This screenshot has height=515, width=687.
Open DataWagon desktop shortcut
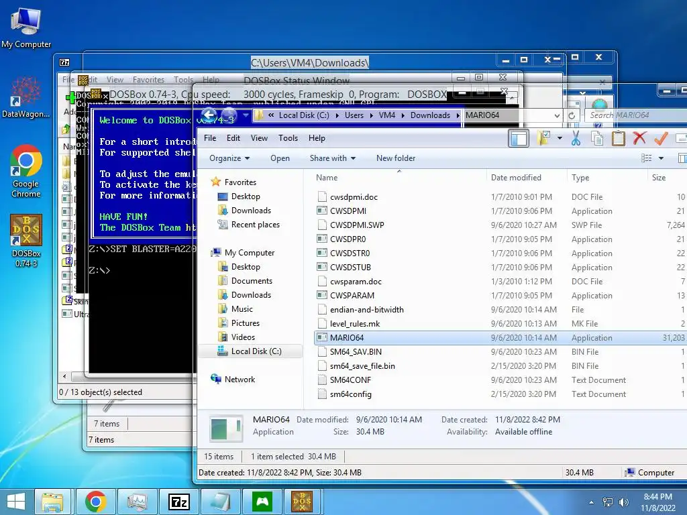coord(26,97)
